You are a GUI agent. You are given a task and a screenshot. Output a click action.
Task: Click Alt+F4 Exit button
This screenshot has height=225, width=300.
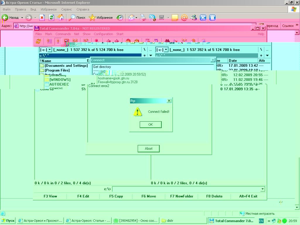(248, 196)
